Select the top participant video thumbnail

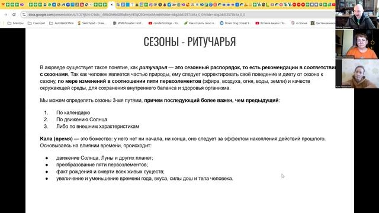tap(357, 14)
